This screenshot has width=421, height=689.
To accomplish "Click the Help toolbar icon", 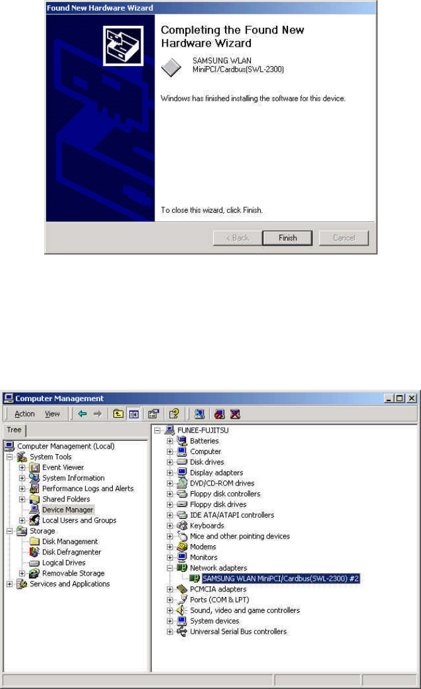I will (174, 414).
